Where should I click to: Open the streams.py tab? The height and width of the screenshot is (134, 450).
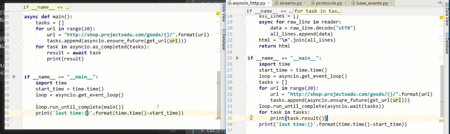point(290,3)
